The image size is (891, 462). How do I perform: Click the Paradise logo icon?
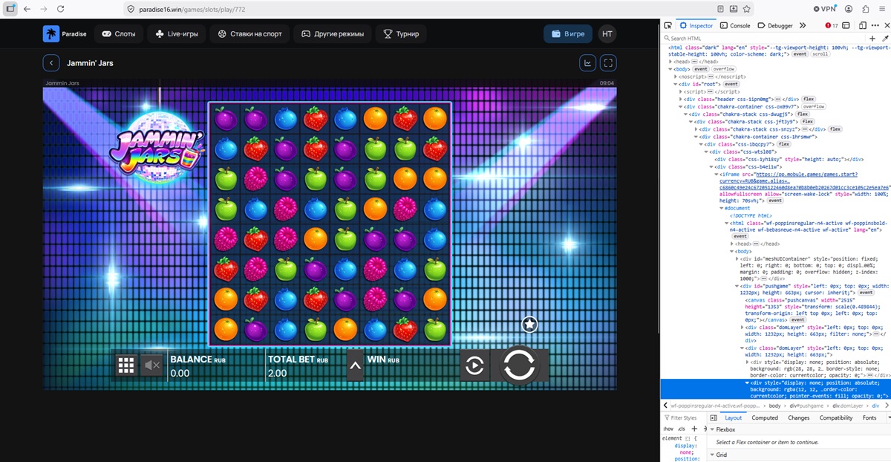tap(51, 34)
